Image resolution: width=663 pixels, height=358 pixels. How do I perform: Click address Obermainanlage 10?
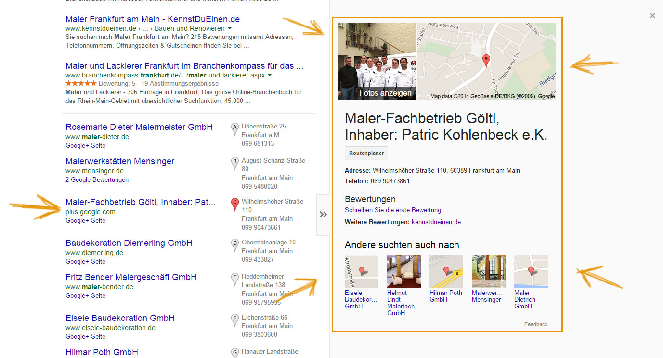pos(269,242)
